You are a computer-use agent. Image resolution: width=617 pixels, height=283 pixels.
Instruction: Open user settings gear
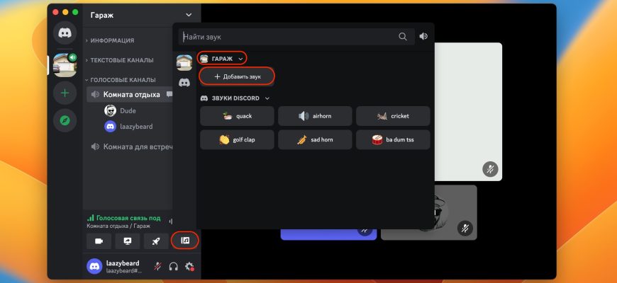click(x=189, y=267)
